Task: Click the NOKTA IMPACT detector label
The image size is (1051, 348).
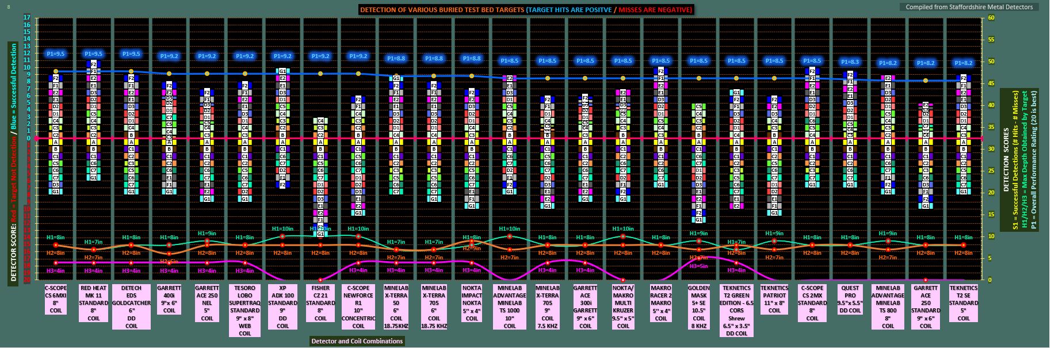Action: coord(472,303)
